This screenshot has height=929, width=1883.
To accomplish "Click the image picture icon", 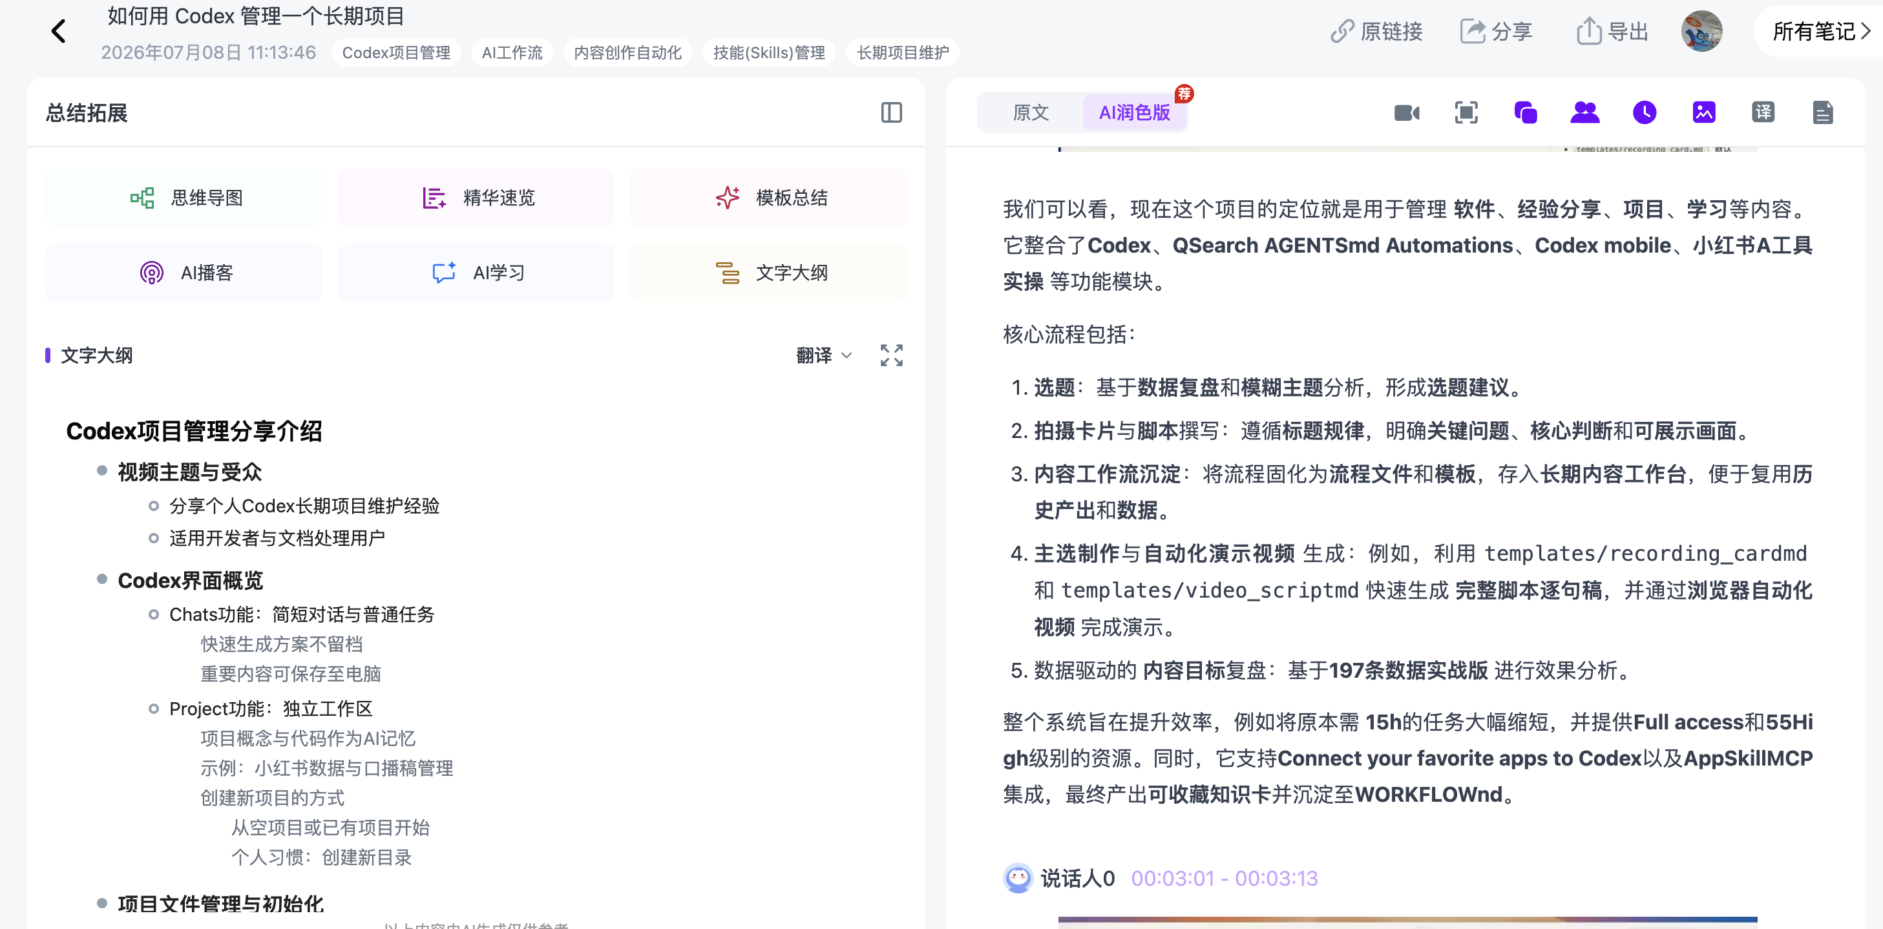I will [x=1703, y=112].
